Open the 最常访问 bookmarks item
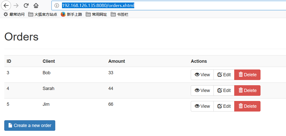 click(x=14, y=14)
